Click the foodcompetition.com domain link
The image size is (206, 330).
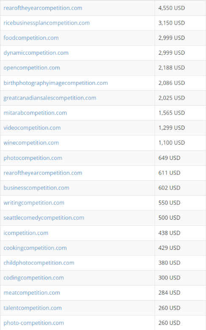coord(31,38)
